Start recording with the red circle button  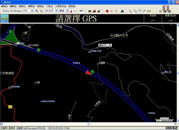click(107, 11)
